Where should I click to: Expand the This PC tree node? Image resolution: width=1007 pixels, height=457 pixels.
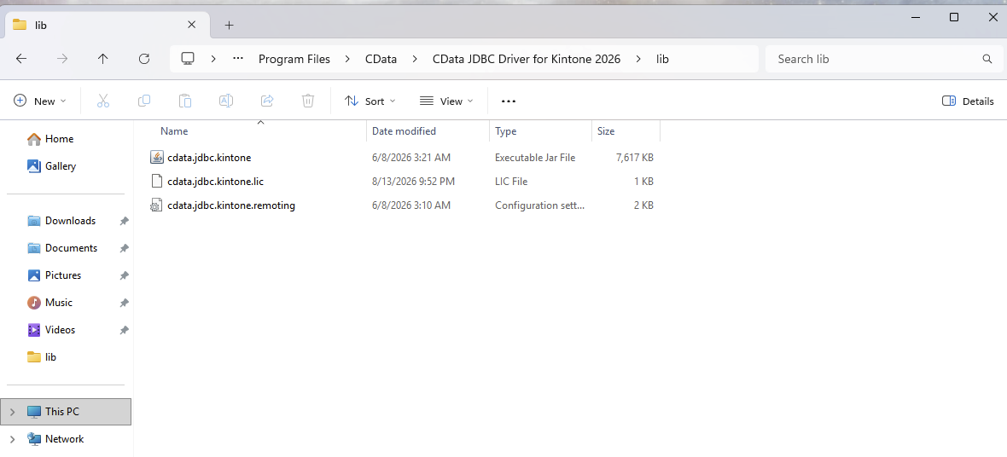coord(12,412)
